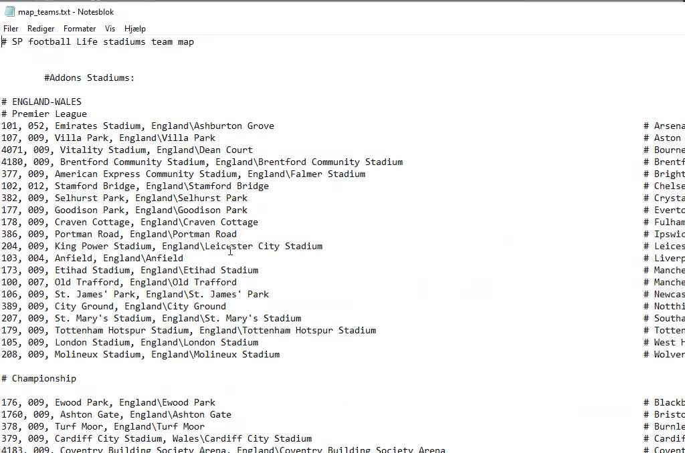Place cursor on '# Premier League' line
Viewport: 685px width, 453px height.
[x=44, y=114]
